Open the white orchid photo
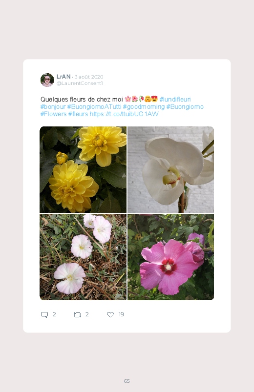 tap(170, 169)
